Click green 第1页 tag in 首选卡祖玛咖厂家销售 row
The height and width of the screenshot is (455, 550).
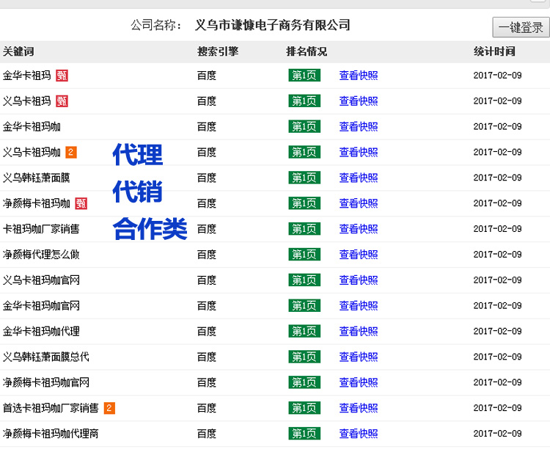[x=304, y=408]
